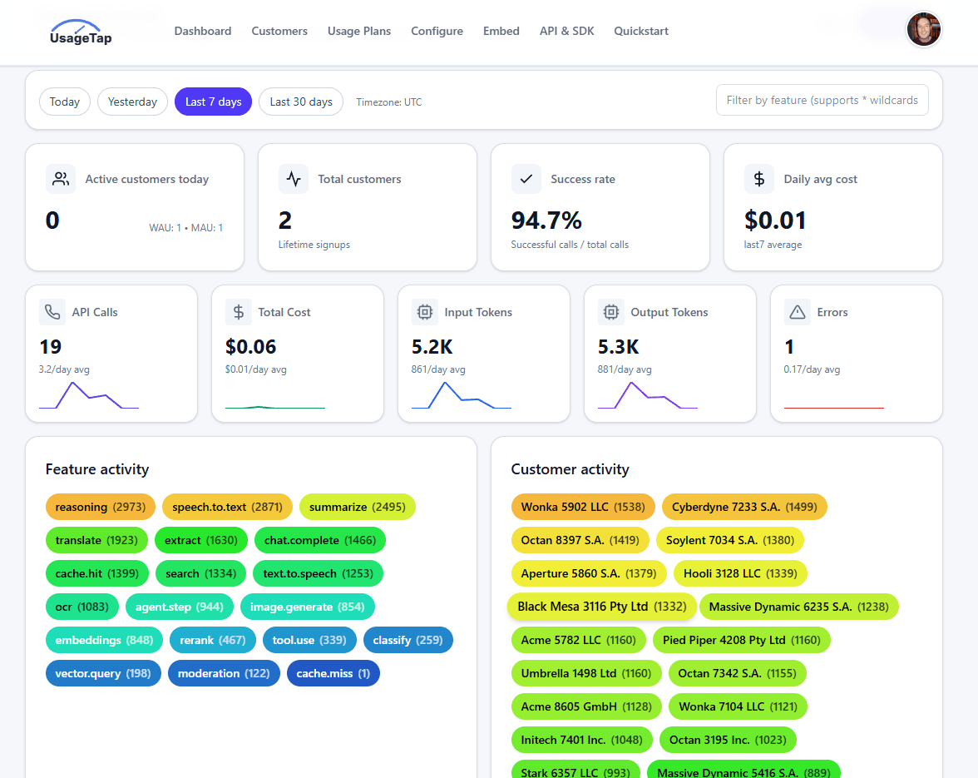Image resolution: width=978 pixels, height=778 pixels.
Task: Click the Wonka 5902 LLC customer chip
Action: click(583, 507)
